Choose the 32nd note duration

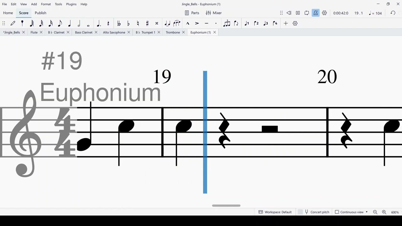point(41,23)
